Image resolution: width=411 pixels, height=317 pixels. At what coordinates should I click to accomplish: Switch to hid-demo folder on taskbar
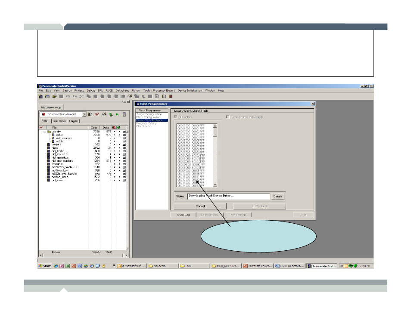(163, 266)
